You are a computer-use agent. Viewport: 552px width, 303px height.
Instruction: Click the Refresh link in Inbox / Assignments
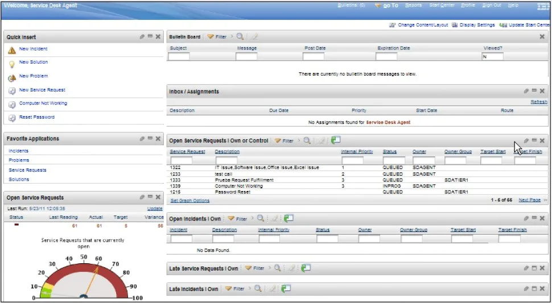[538, 102]
